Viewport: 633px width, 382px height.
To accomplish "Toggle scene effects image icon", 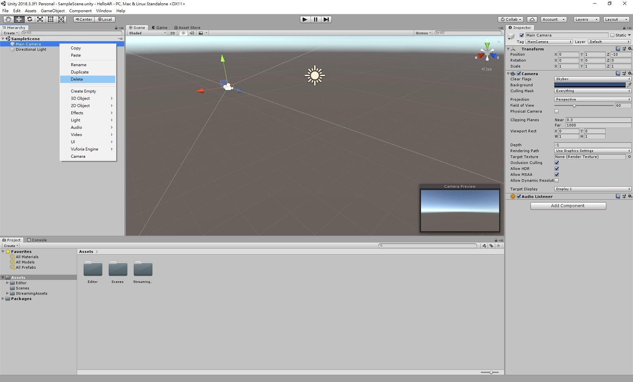I will (201, 33).
